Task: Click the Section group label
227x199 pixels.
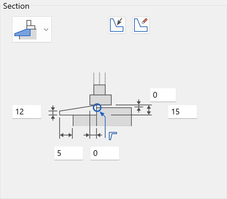Action: (16, 6)
